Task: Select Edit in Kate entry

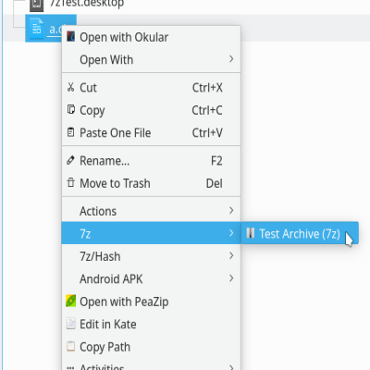Action: (151, 324)
